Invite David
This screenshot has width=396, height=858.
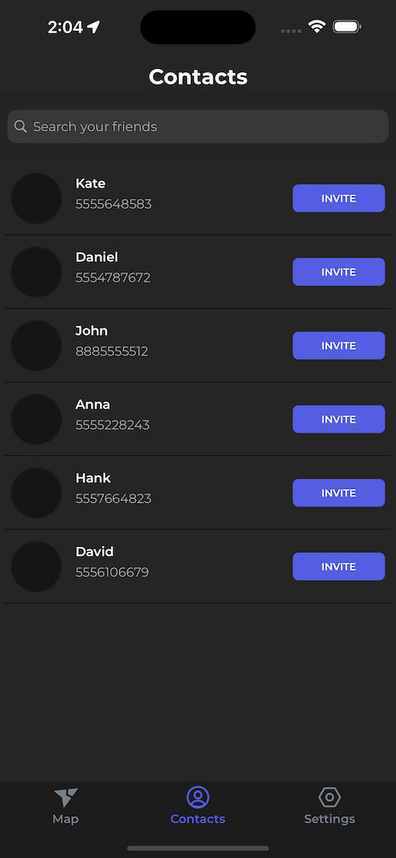[338, 567]
